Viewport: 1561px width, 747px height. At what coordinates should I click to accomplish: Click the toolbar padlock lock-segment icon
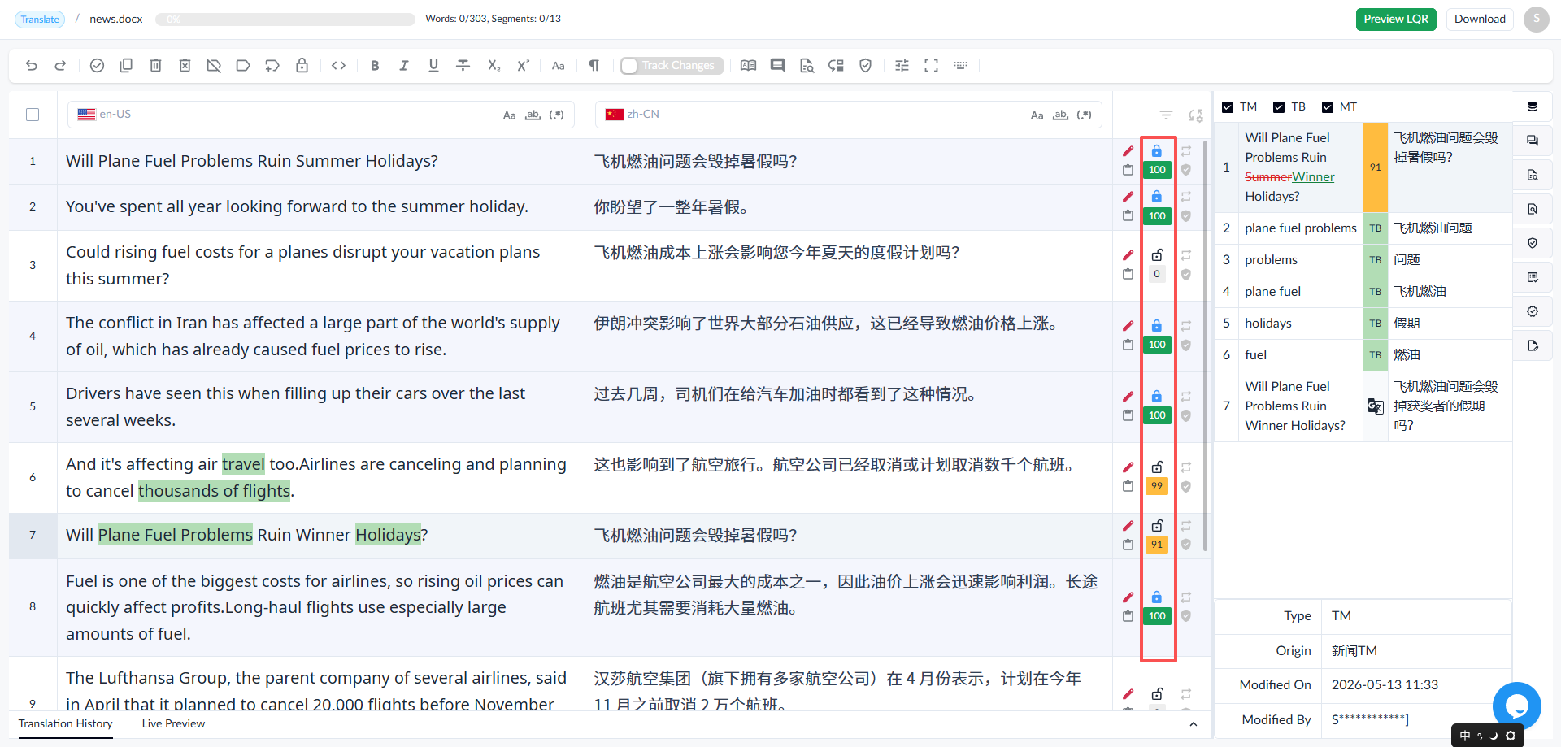tap(302, 66)
